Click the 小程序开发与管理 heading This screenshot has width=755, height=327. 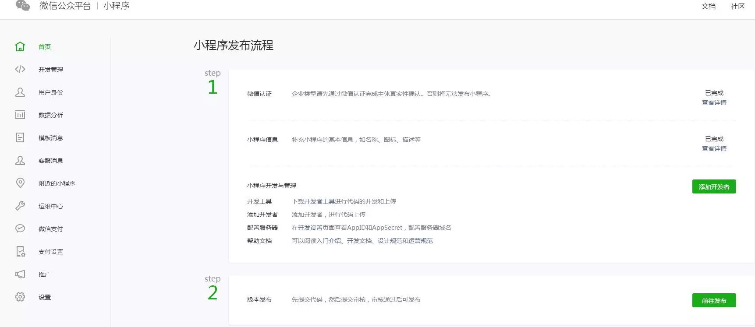click(x=272, y=186)
